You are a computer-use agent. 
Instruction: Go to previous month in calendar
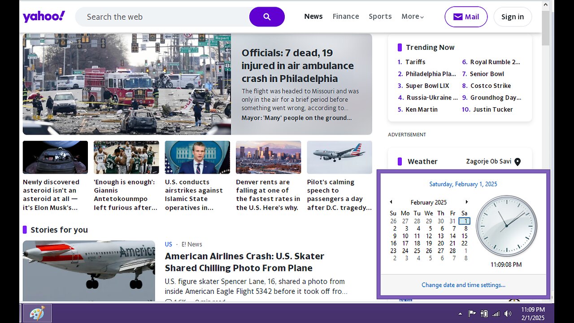pyautogui.click(x=391, y=202)
